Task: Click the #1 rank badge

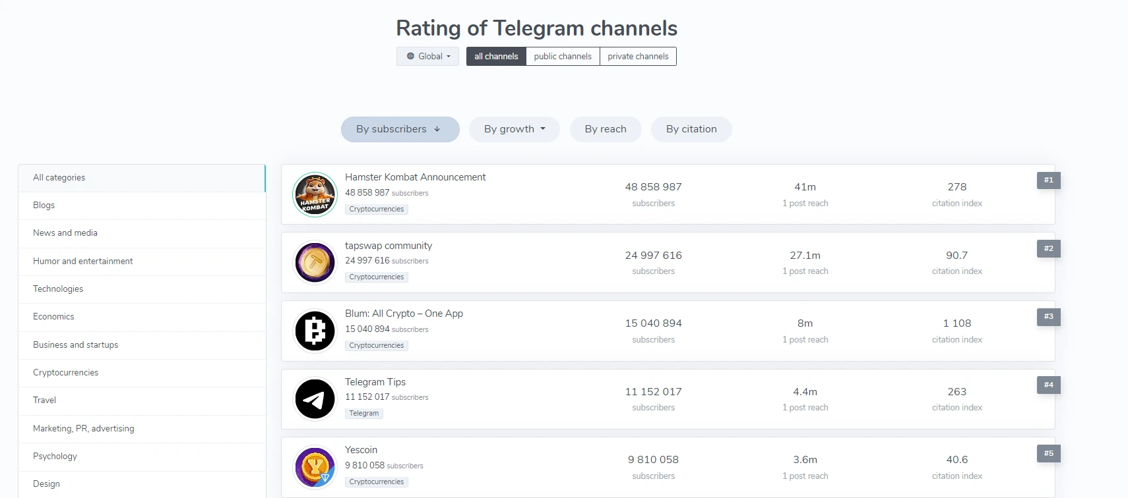Action: click(x=1048, y=180)
